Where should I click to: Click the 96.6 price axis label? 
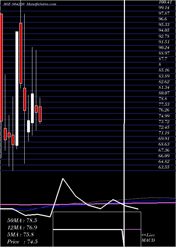pyautogui.click(x=163, y=19)
